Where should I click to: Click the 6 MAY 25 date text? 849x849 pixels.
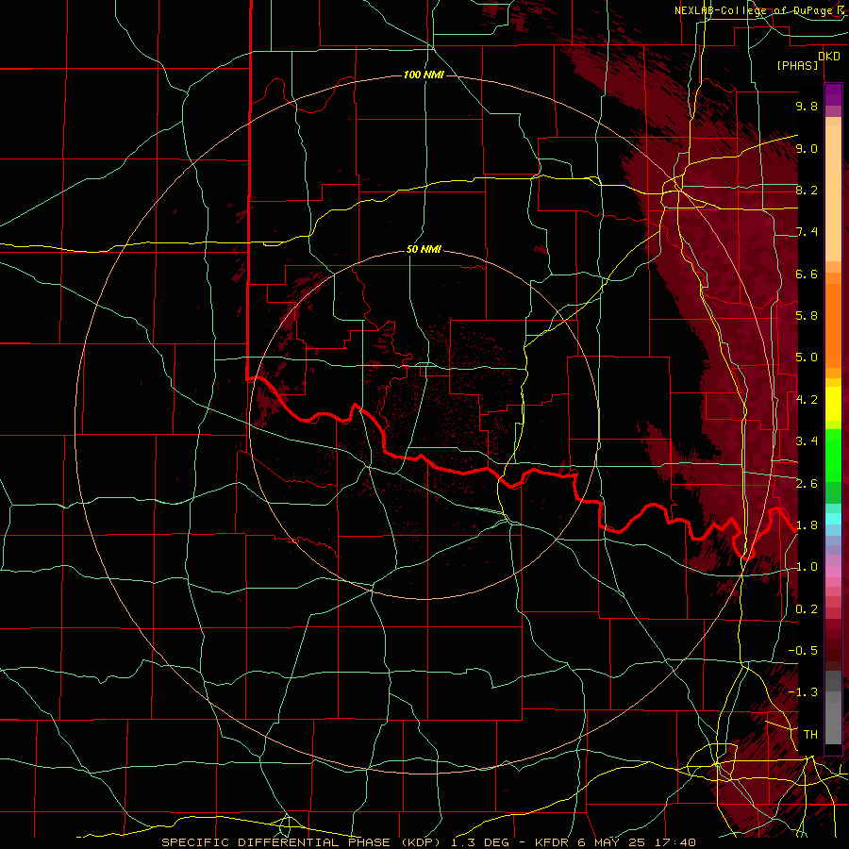610,842
